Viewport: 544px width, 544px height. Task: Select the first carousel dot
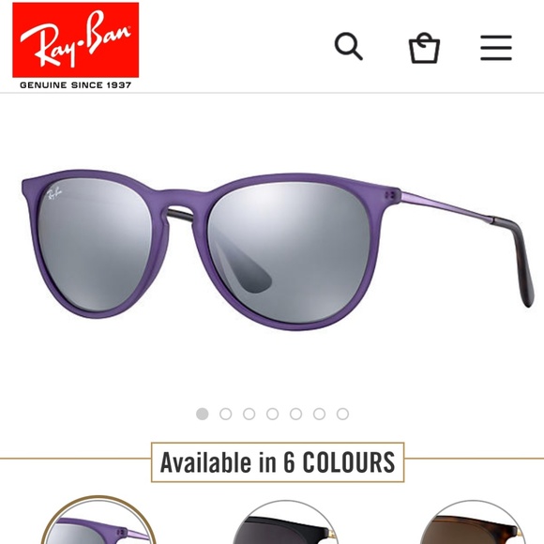[203, 414]
